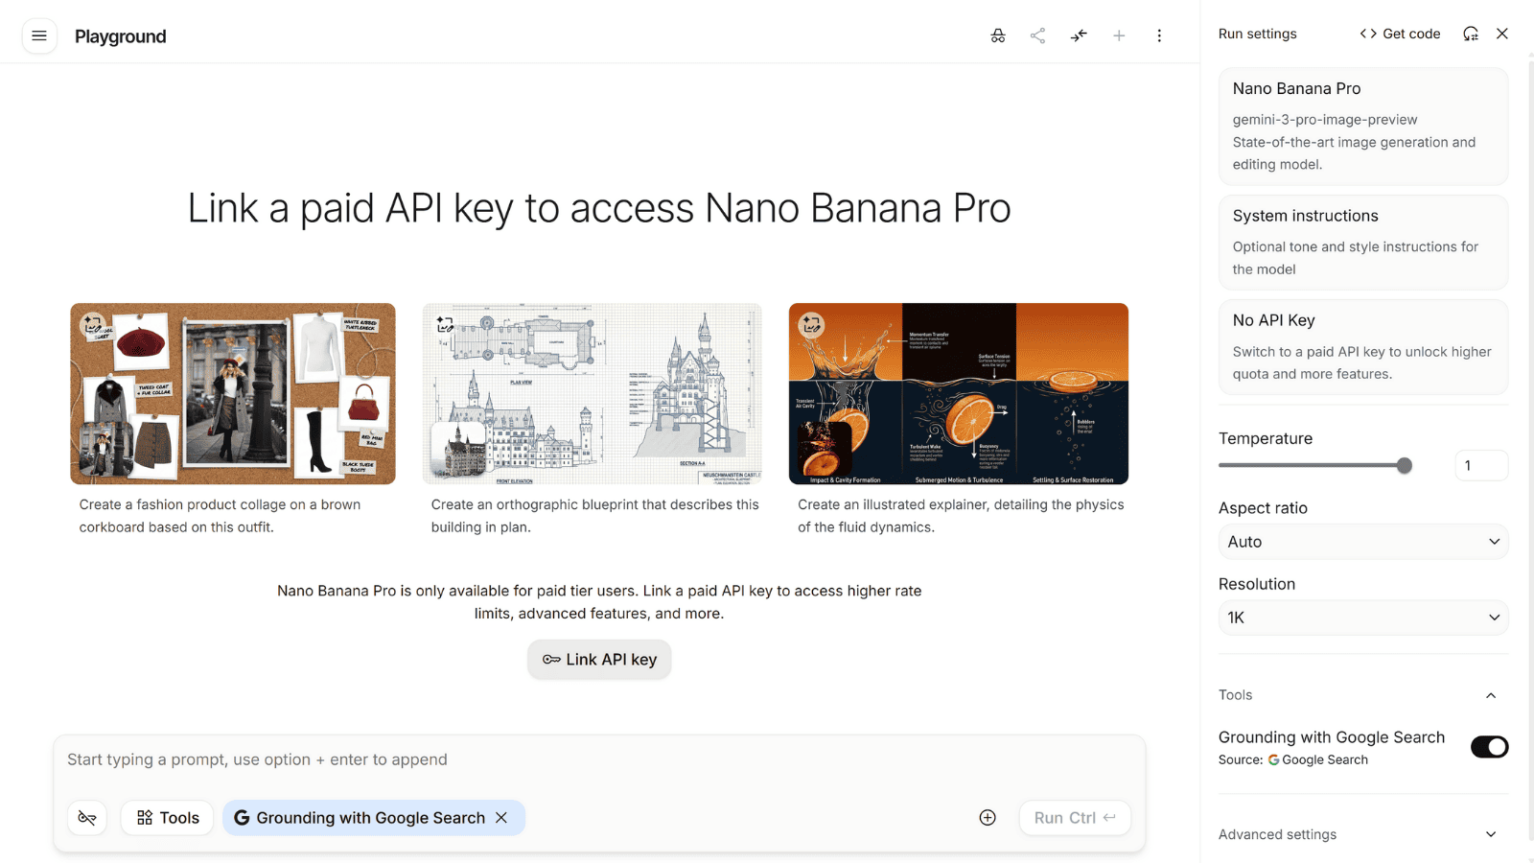Collapse the Tools section
This screenshot has width=1534, height=863.
1490,695
